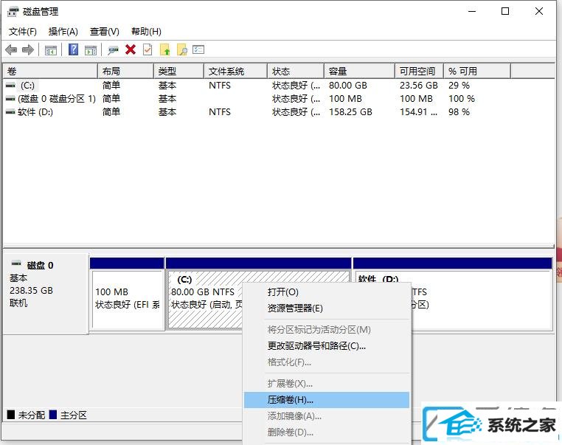Click the 80.00 GB capacity cell
Image resolution: width=562 pixels, height=445 pixels.
point(348,86)
